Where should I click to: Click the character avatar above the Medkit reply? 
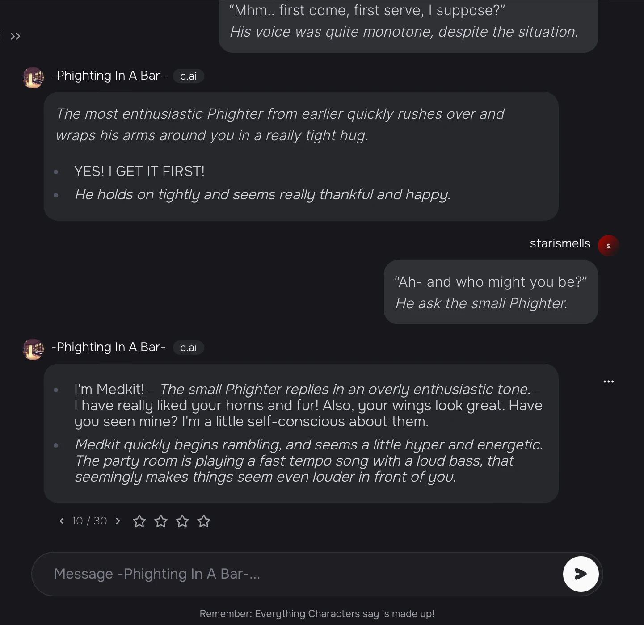[33, 349]
